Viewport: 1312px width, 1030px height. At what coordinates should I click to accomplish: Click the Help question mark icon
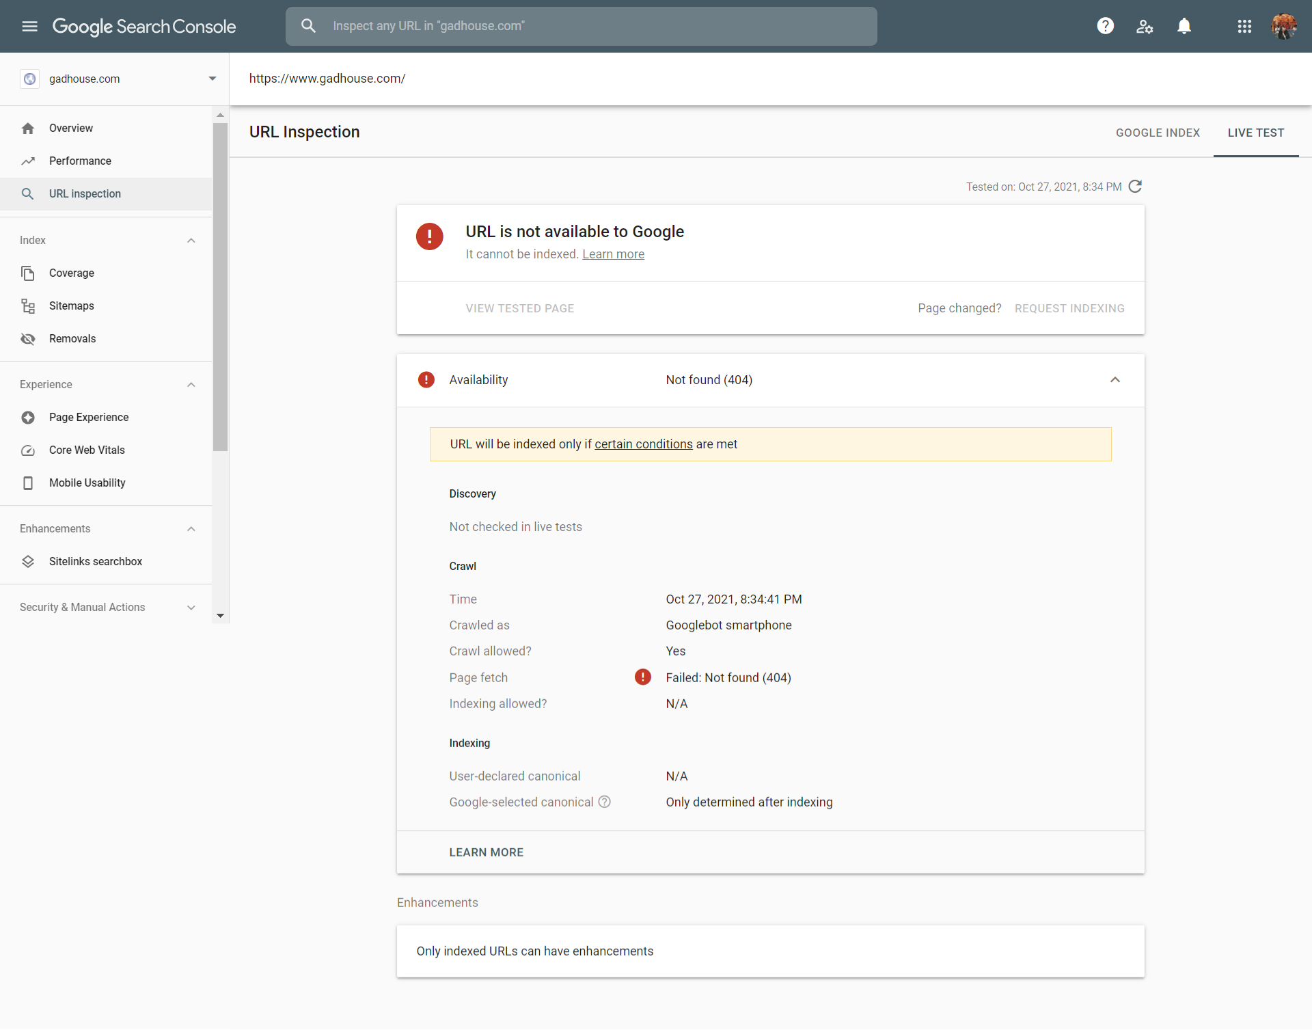tap(1105, 26)
